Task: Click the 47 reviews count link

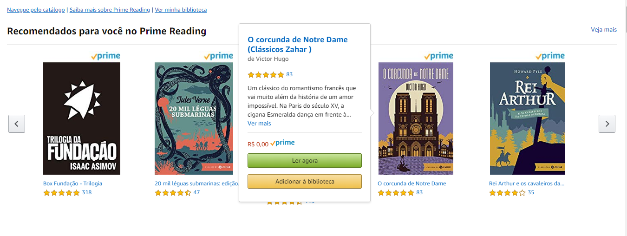Action: pos(196,192)
